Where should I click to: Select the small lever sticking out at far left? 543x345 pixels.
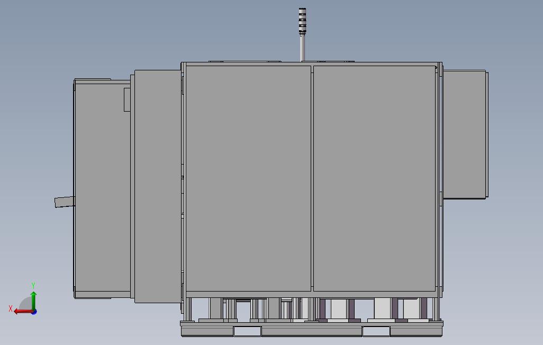(65, 202)
